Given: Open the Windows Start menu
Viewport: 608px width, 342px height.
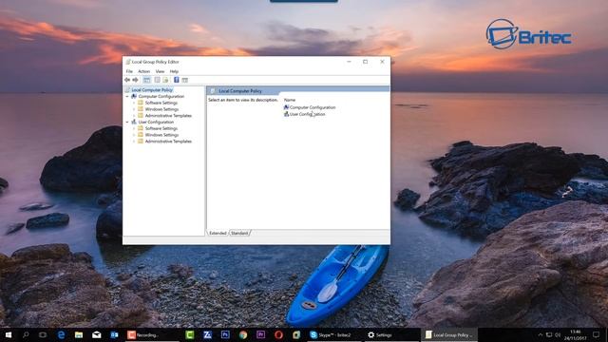Looking at the screenshot, I should click(x=9, y=334).
